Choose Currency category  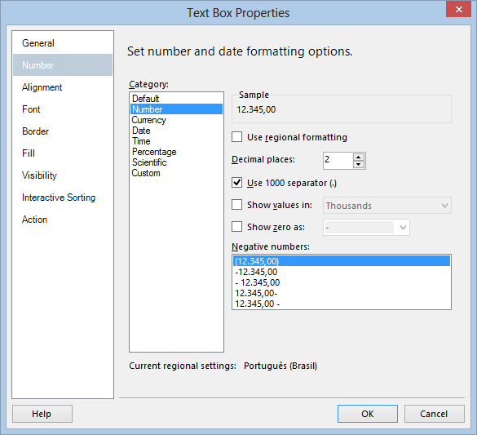pyautogui.click(x=176, y=120)
